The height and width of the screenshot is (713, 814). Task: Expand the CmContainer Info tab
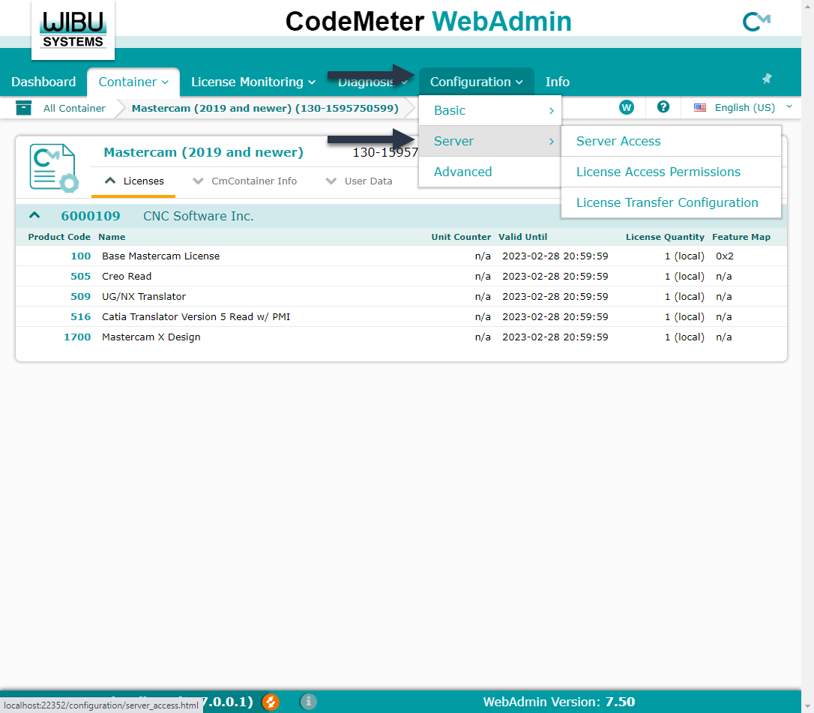click(x=244, y=181)
